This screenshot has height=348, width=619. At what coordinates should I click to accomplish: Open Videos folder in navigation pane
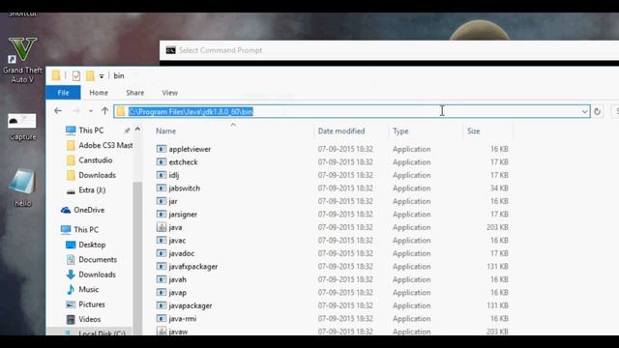click(84, 319)
